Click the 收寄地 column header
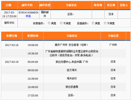The image size is (131, 100). 98,5
